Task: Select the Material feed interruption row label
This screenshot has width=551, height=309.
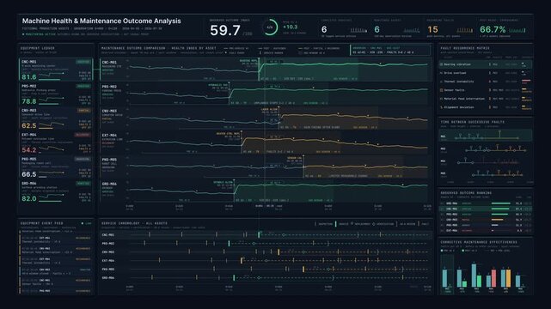Action: click(x=464, y=99)
